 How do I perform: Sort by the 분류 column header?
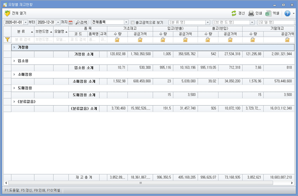21,32
